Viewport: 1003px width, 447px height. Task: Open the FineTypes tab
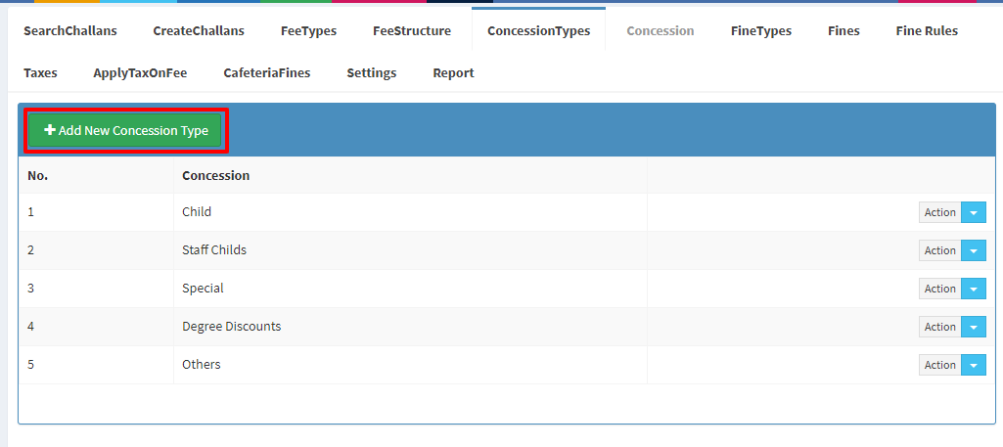pos(761,30)
